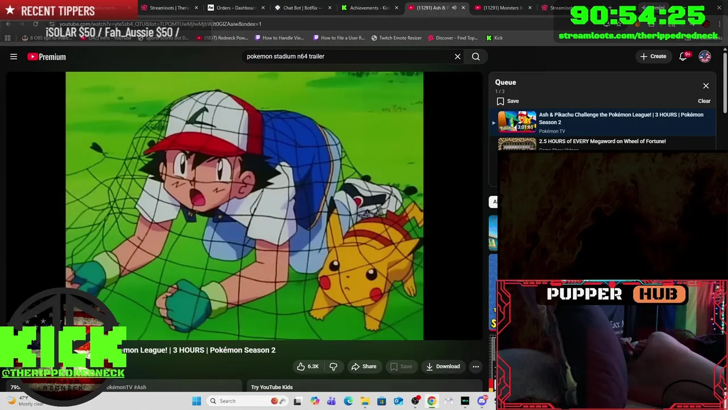Reload the page with the refresh icon
Viewport: 728px width, 410px height.
coord(35,24)
